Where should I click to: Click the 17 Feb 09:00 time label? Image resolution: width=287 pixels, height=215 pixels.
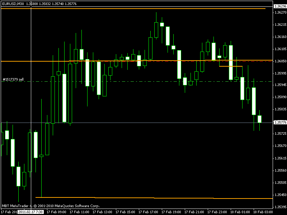point(56,212)
